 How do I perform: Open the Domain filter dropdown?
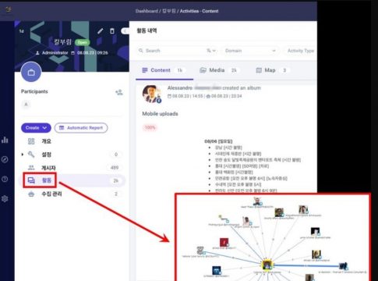click(x=250, y=51)
